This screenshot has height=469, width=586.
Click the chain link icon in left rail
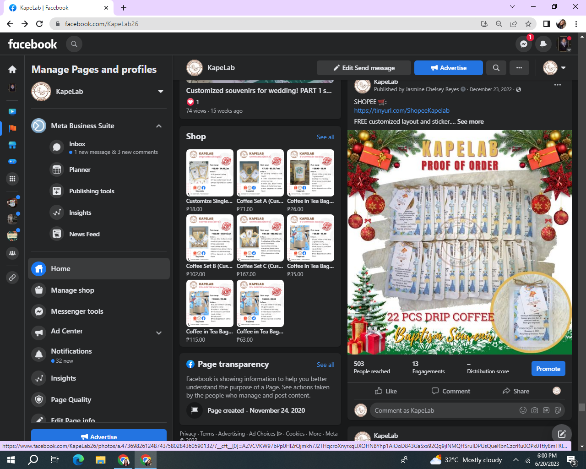pos(12,278)
